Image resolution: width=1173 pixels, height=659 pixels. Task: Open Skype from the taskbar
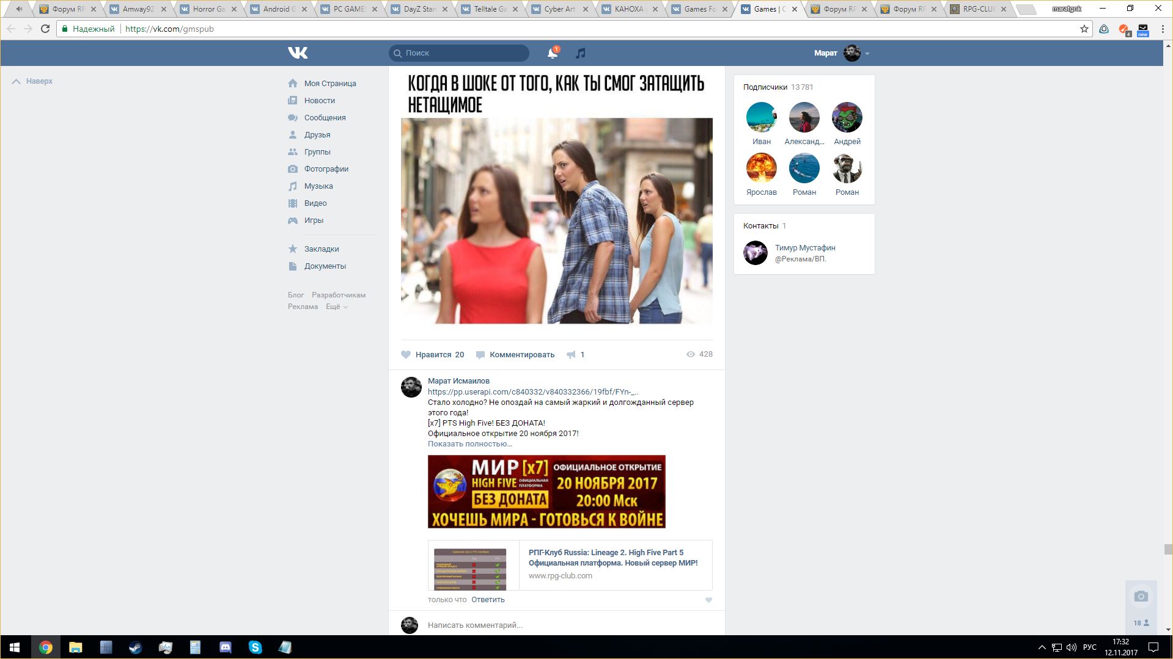click(x=256, y=647)
